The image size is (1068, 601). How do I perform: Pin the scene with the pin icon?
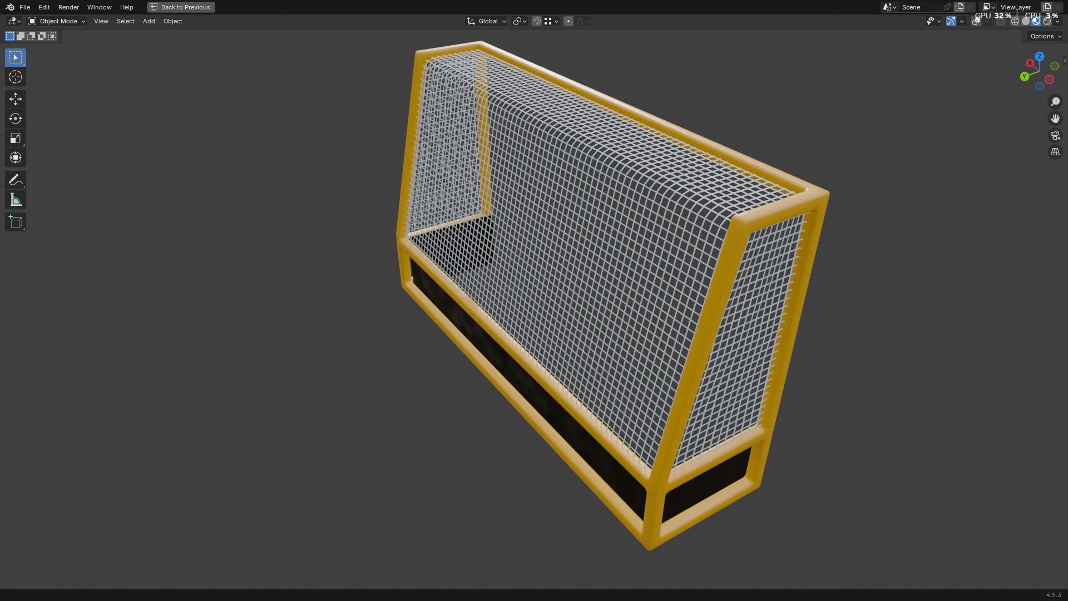click(x=947, y=7)
